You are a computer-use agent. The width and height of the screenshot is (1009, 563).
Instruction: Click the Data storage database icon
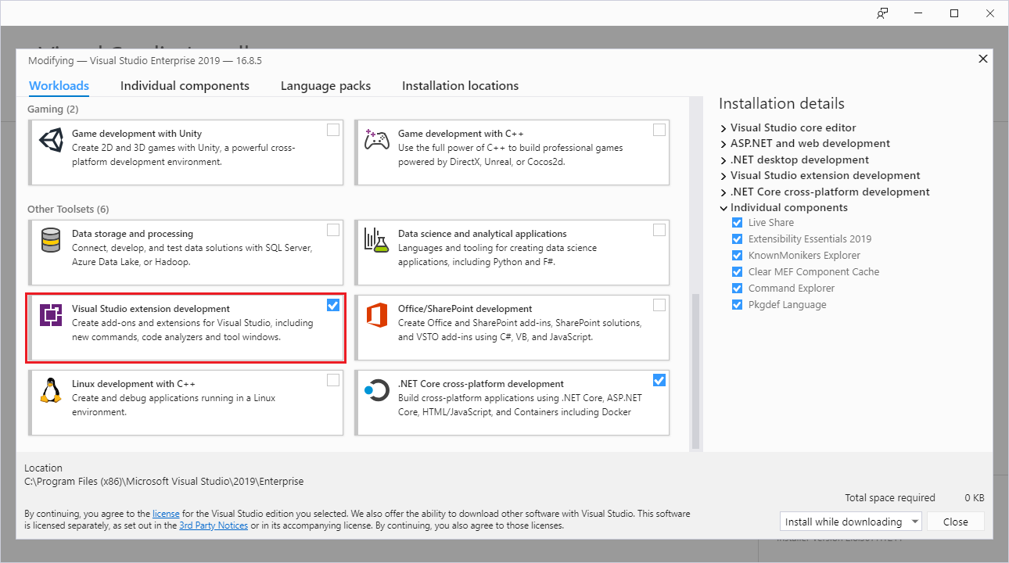51,239
